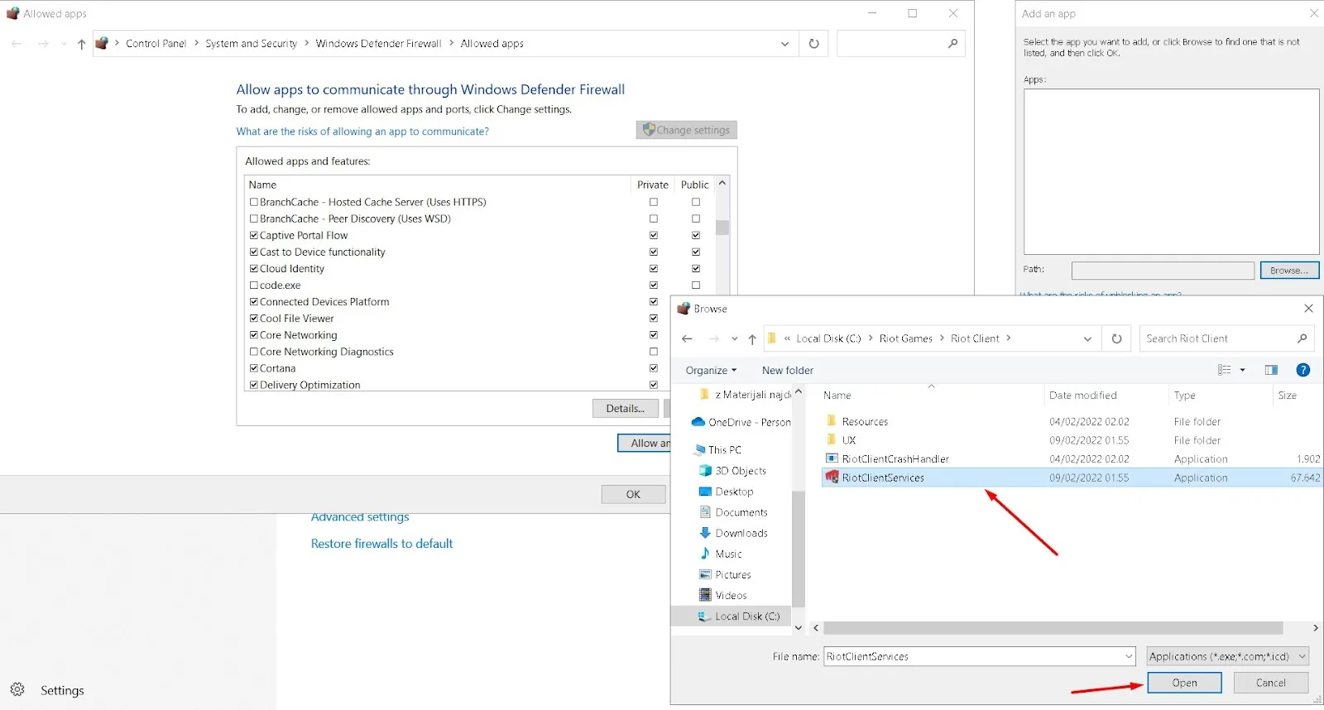Expand Browse dialog address path dropdown
Image resolution: width=1324 pixels, height=710 pixels.
(x=1087, y=338)
